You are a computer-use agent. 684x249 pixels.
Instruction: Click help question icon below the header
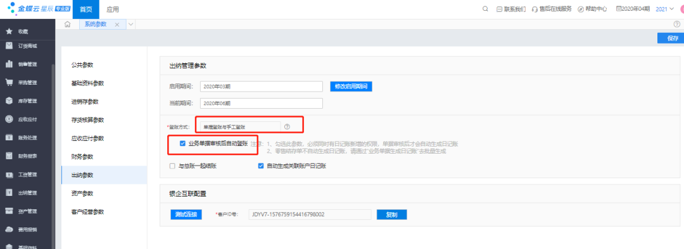(x=676, y=25)
